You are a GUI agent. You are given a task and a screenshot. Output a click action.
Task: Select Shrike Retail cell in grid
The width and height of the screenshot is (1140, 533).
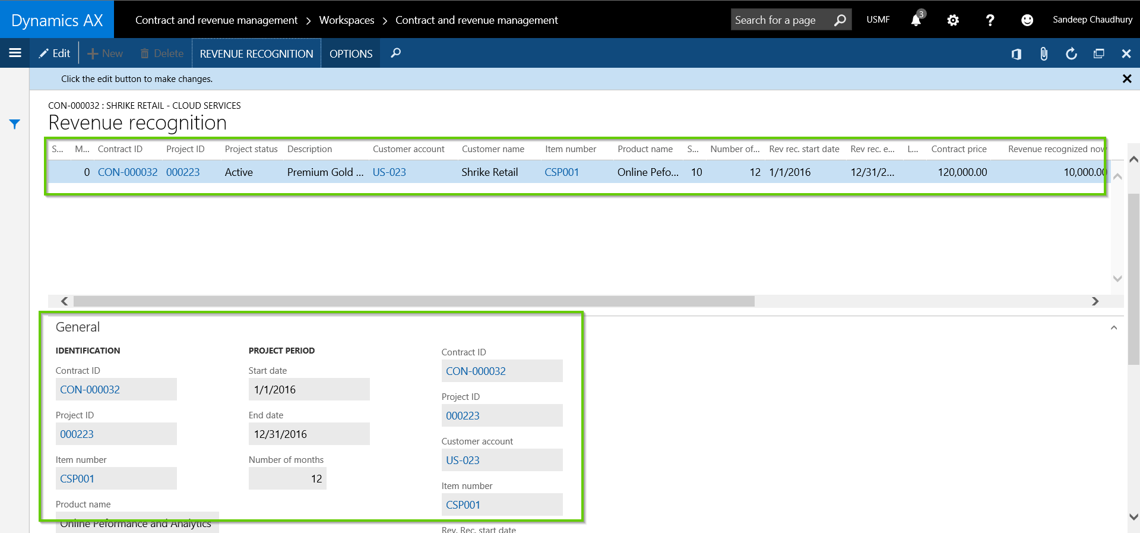point(490,172)
